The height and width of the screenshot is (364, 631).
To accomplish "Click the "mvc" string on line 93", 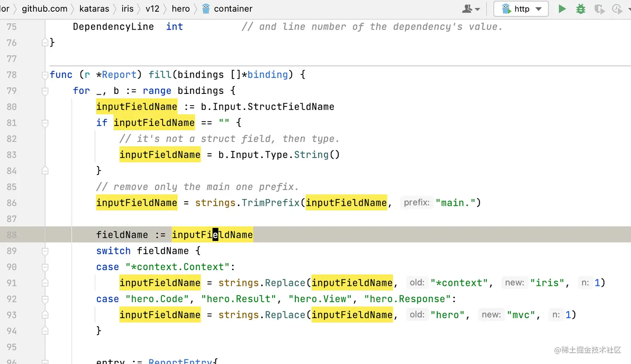I will pyautogui.click(x=521, y=315).
